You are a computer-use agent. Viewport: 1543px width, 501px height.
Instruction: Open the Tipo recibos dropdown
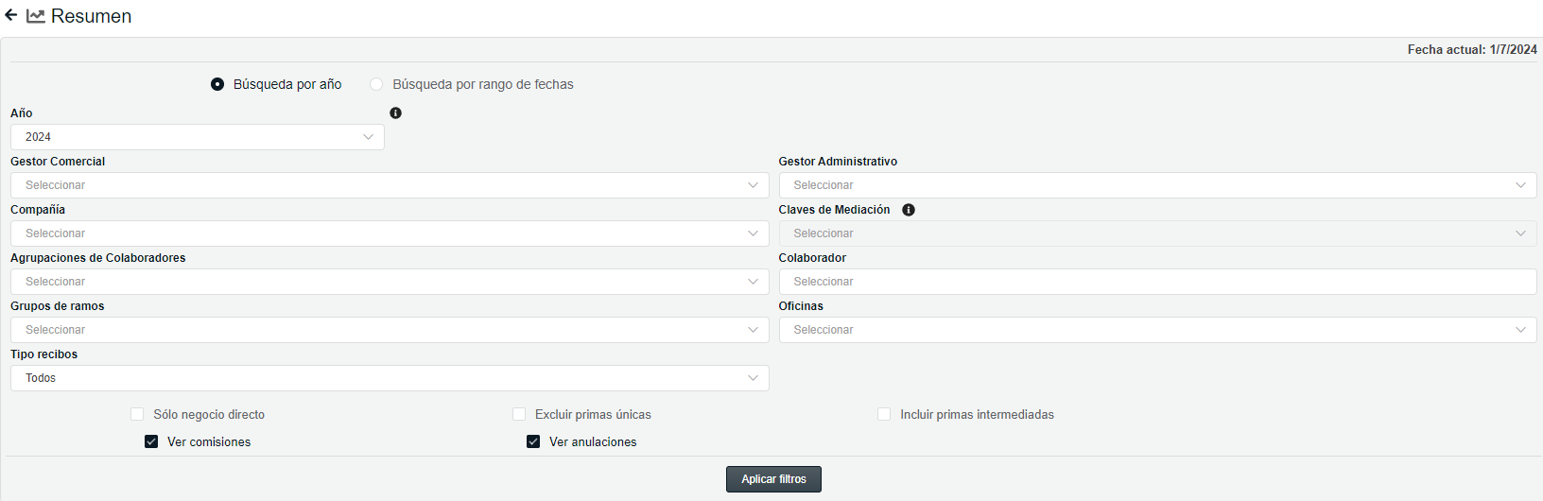pos(389,378)
